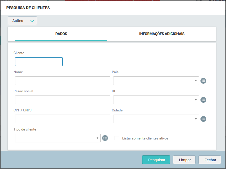Click the Pesquisar button
This screenshot has width=226, height=169.
(x=156, y=160)
